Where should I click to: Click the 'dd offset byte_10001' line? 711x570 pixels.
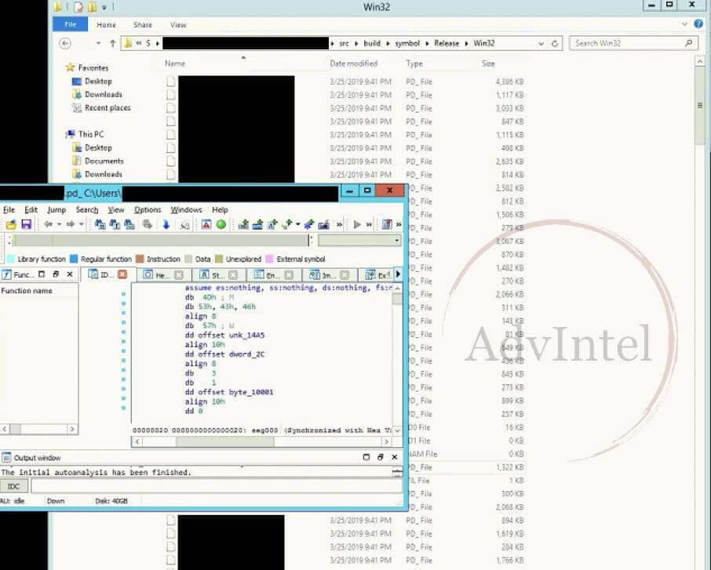[229, 392]
